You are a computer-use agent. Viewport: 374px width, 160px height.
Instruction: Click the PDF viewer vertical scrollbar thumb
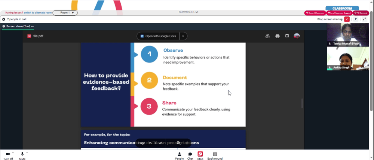click(302, 103)
